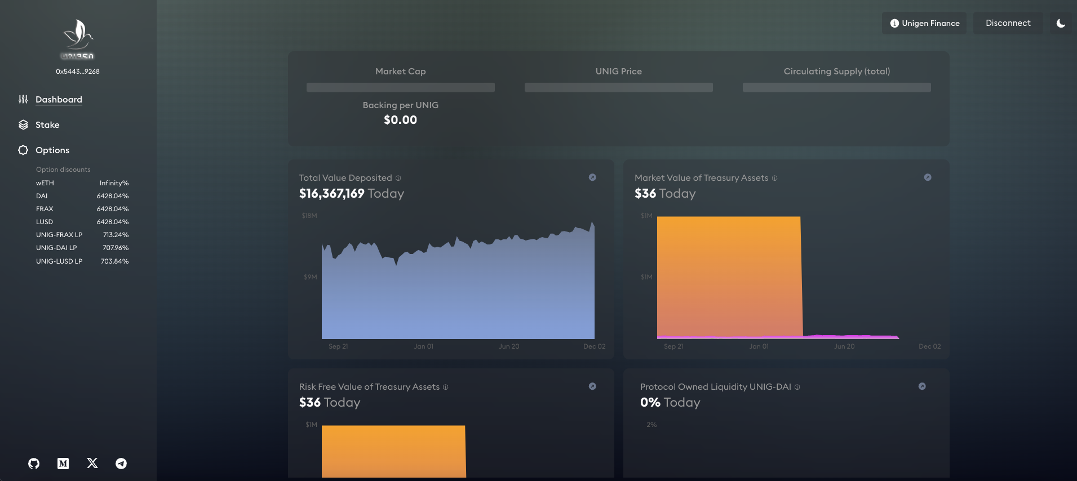Image resolution: width=1077 pixels, height=481 pixels.
Task: Open the UNIG-LUSD LP discount
Action: click(82, 261)
